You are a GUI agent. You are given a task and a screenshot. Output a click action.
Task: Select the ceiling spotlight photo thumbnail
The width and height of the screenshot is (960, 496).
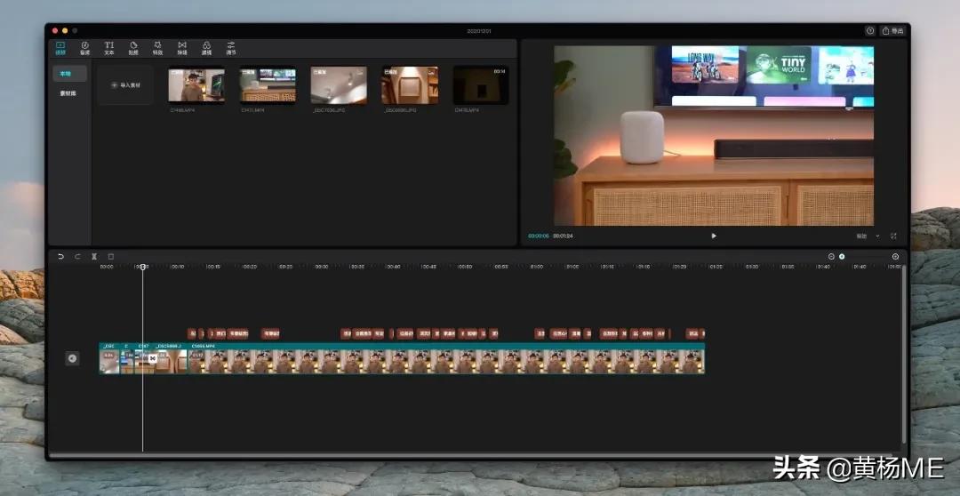pos(339,85)
